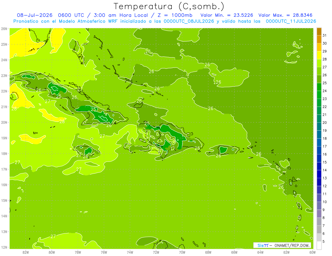Click the longitude axis label "72W"

[x=156, y=252]
